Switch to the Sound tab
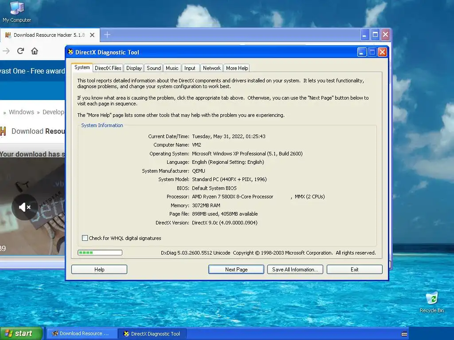The width and height of the screenshot is (454, 340). tap(153, 68)
